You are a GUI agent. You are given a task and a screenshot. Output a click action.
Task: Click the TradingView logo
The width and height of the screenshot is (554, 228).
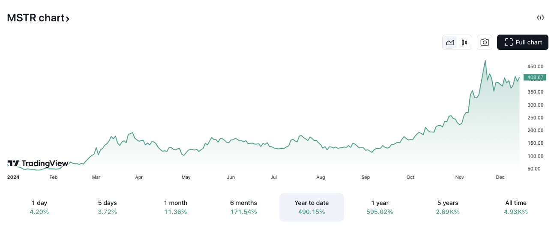[x=38, y=163]
